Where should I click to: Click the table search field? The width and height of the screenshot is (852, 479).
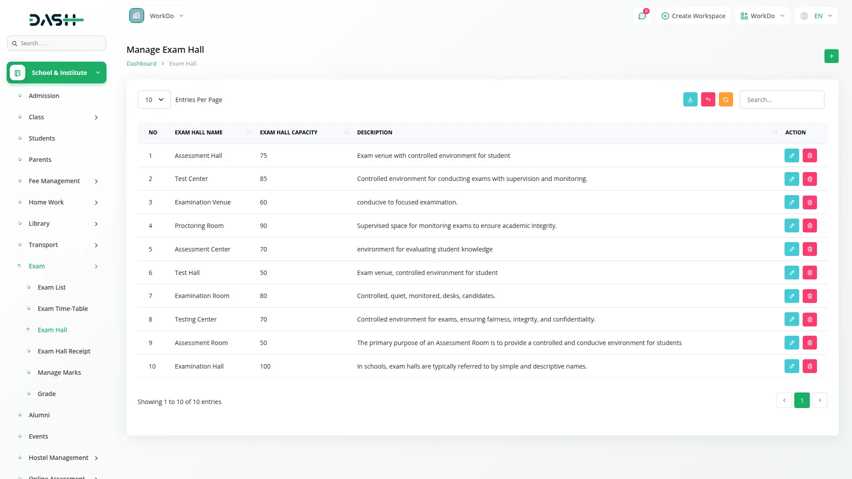click(x=782, y=99)
